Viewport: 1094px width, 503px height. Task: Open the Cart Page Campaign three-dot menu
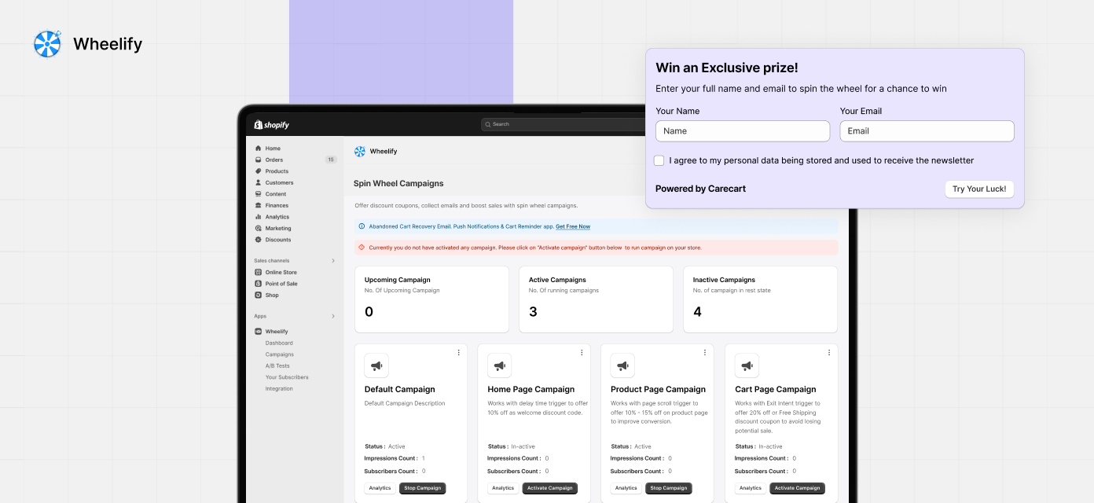point(829,353)
